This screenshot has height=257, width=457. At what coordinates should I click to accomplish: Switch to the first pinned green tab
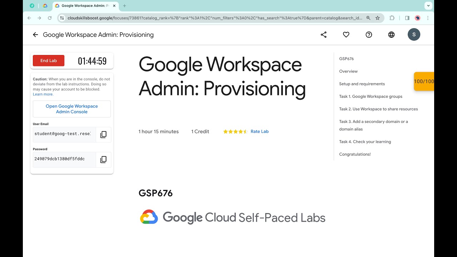[x=32, y=6]
